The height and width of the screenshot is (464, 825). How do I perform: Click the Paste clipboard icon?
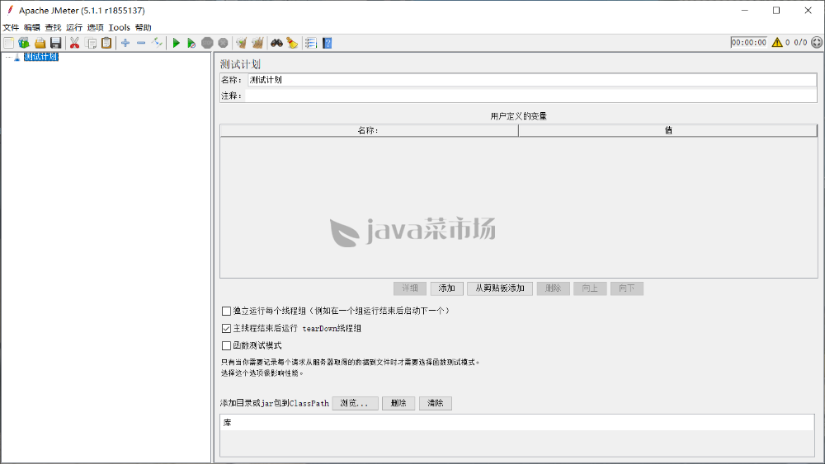click(x=106, y=43)
